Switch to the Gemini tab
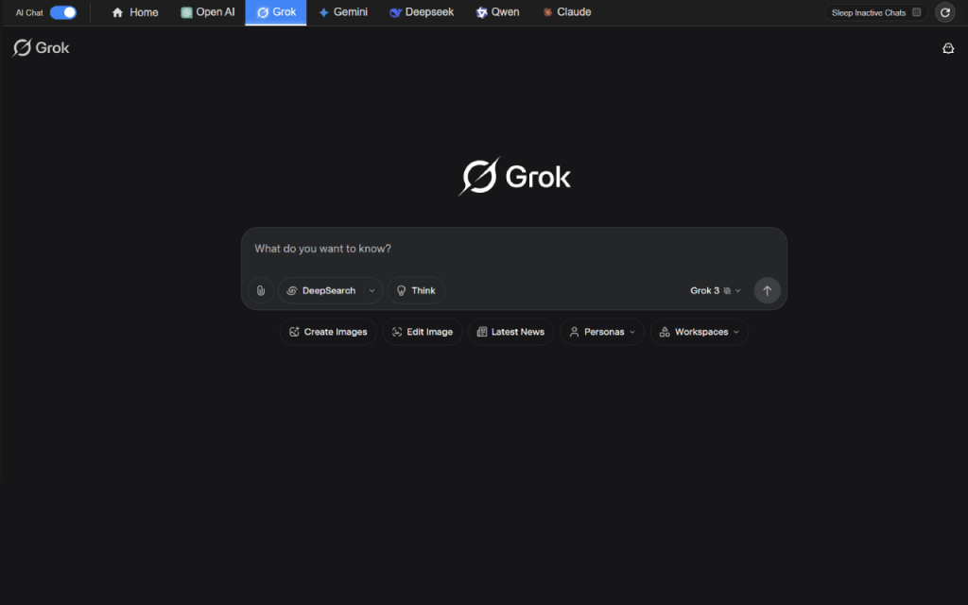Screen dimensions: 968x605 (x=343, y=12)
